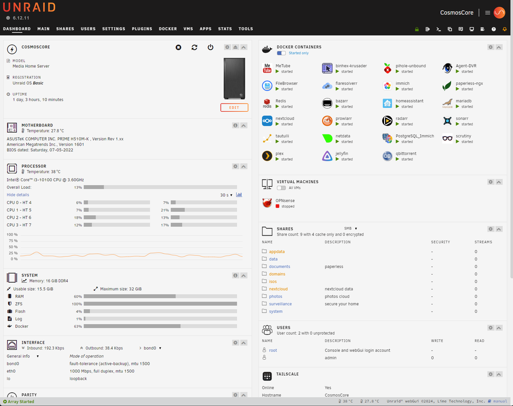Open the Agent-DVR container icon
The width and height of the screenshot is (513, 406).
point(447,68)
